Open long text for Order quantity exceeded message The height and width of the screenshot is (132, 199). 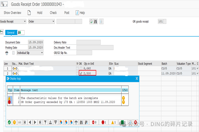point(124,102)
